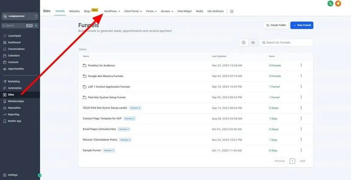Focus the Search for Funnels field
351x180 pixels.
pos(287,42)
